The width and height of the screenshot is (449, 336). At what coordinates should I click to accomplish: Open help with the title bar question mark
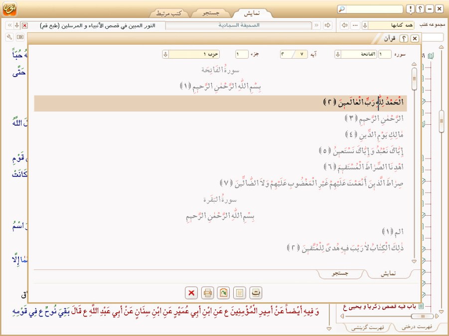[x=420, y=9]
